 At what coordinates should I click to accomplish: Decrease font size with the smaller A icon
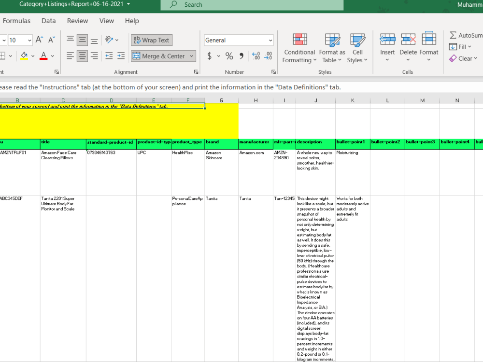tap(52, 40)
